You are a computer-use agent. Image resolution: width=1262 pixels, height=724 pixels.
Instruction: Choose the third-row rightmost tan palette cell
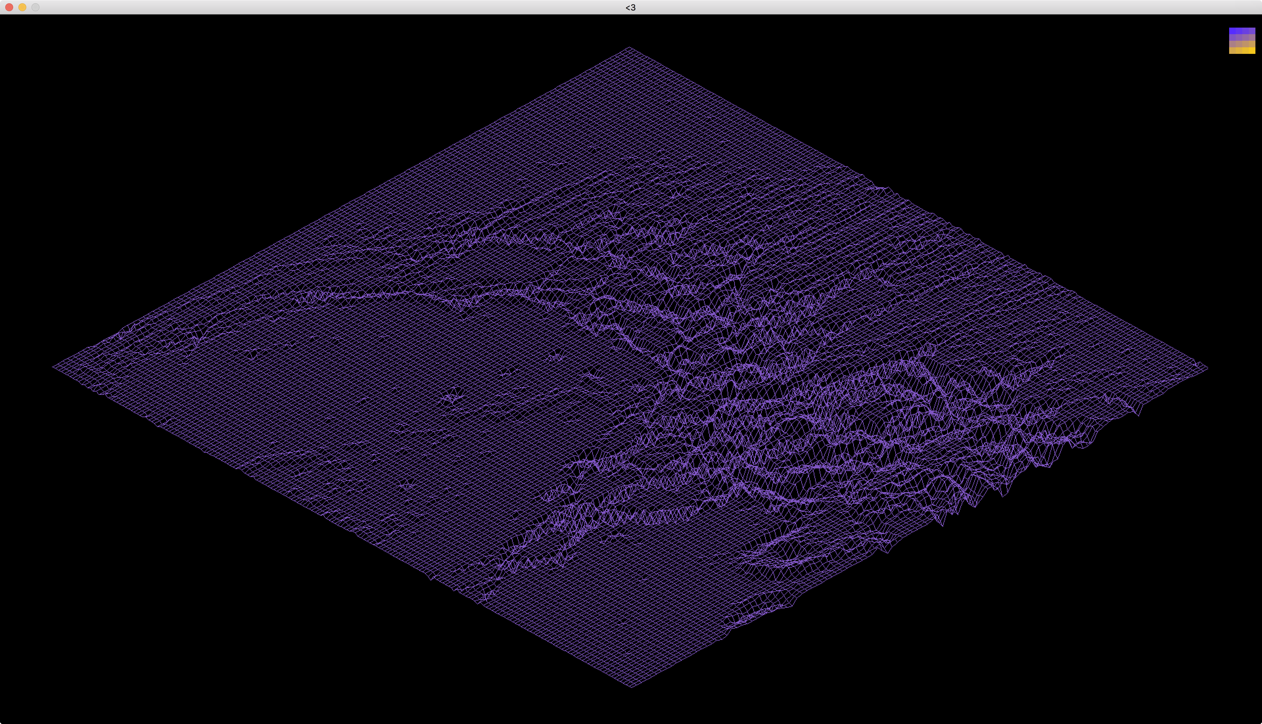pyautogui.click(x=1252, y=44)
